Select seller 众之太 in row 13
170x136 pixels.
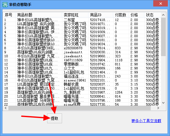coord(69,68)
